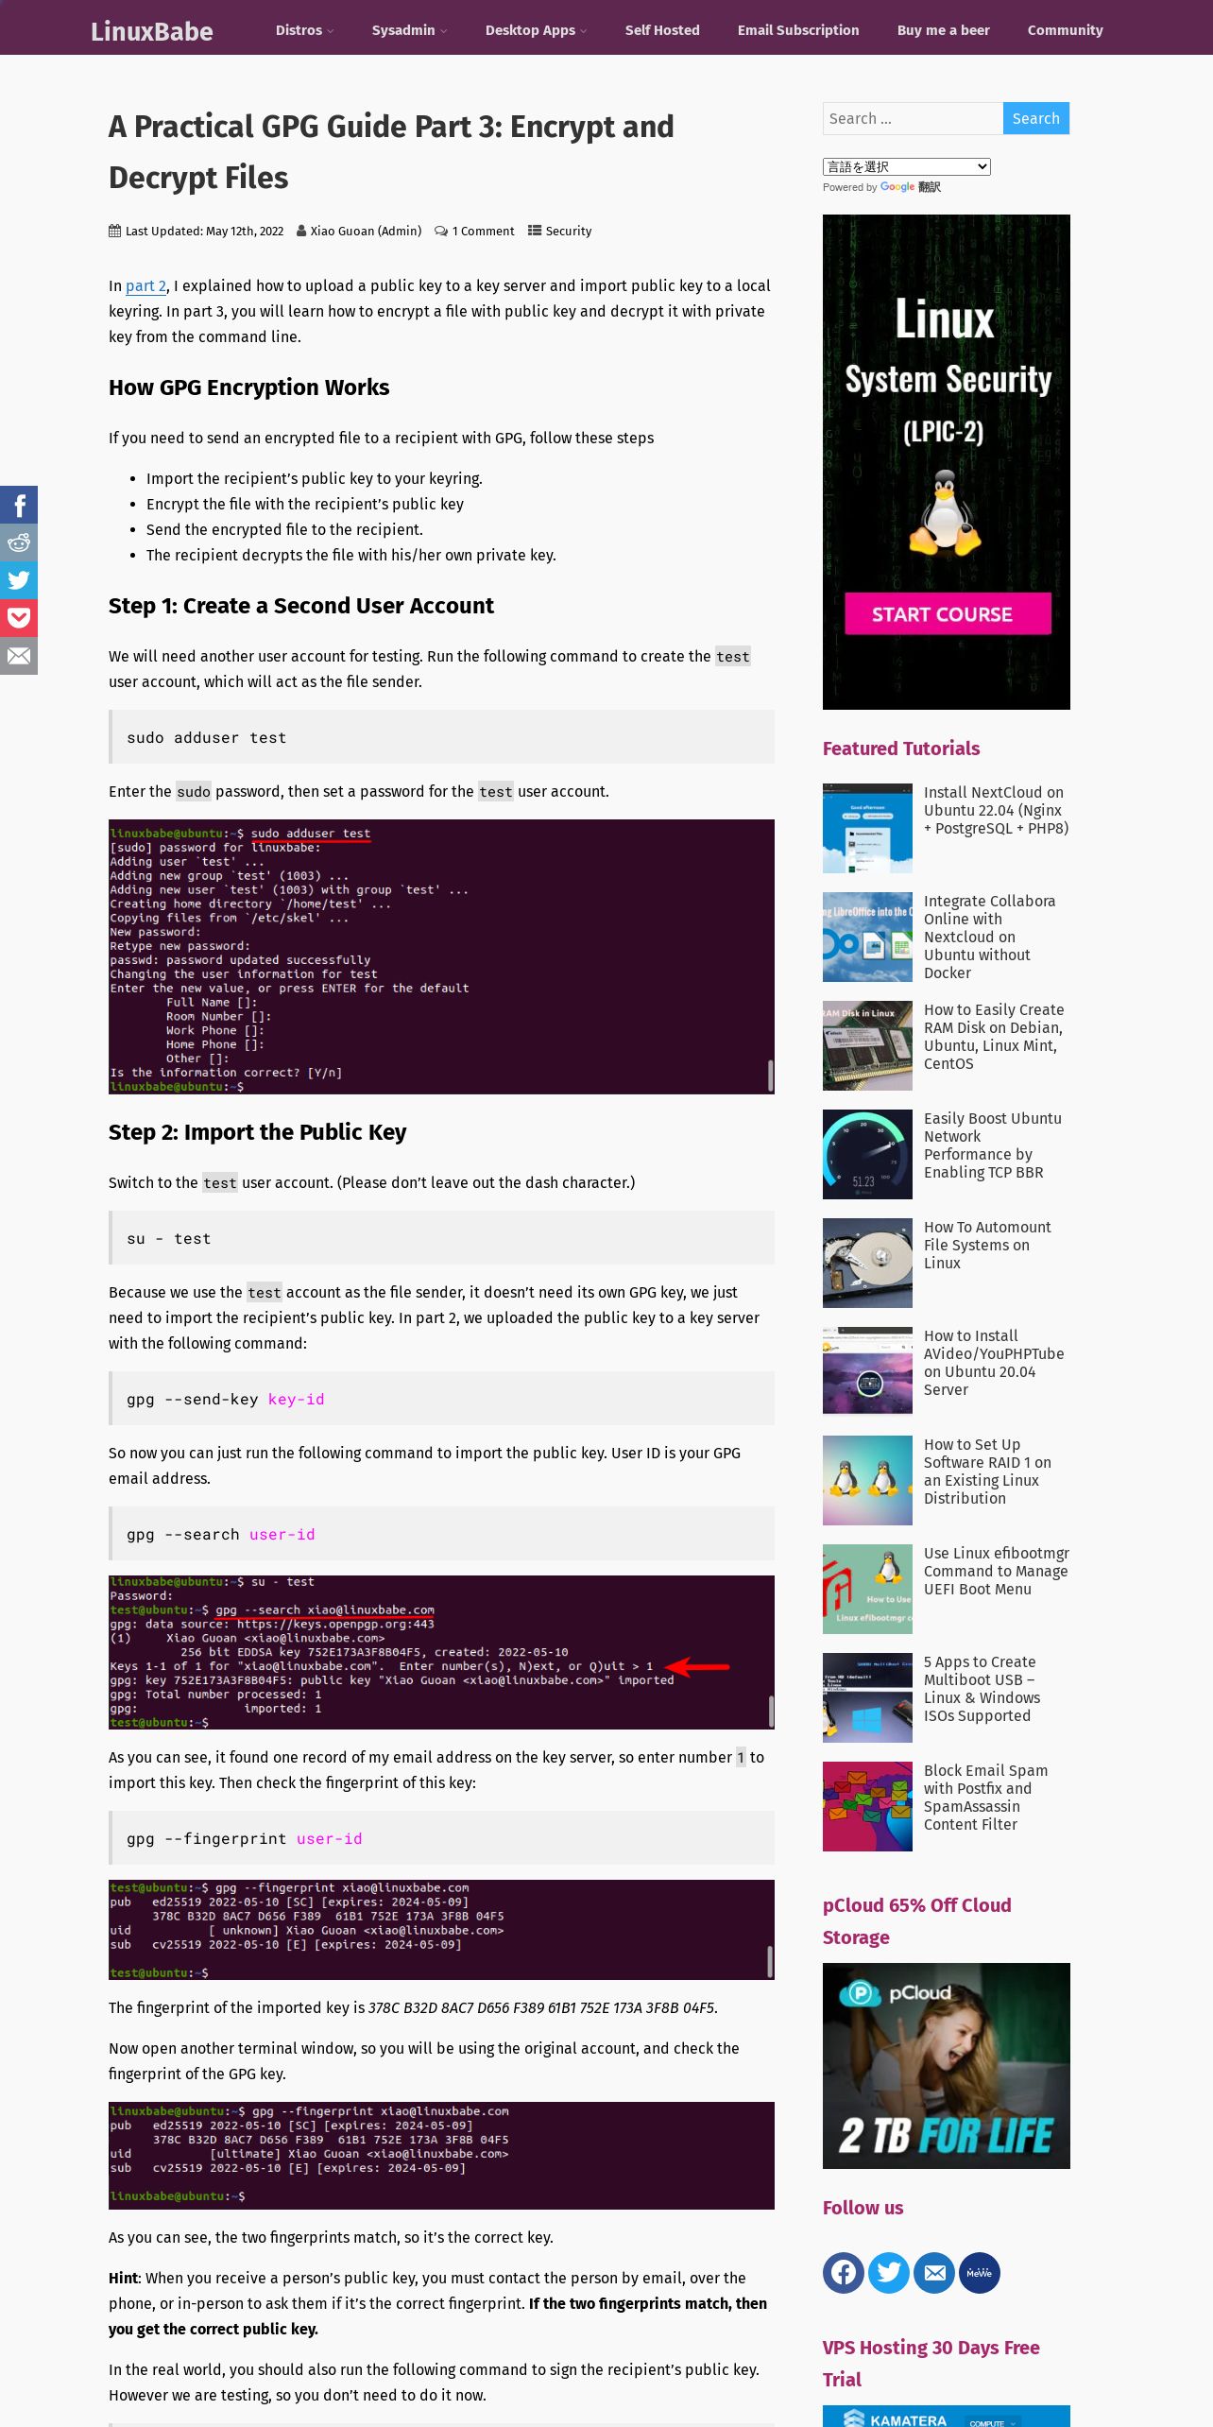The height and width of the screenshot is (2427, 1213).
Task: Click the Featured Tutorials heading
Action: pyautogui.click(x=901, y=749)
